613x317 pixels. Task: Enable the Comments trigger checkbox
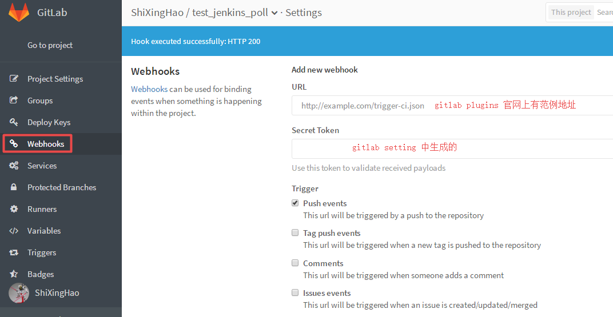tap(295, 263)
